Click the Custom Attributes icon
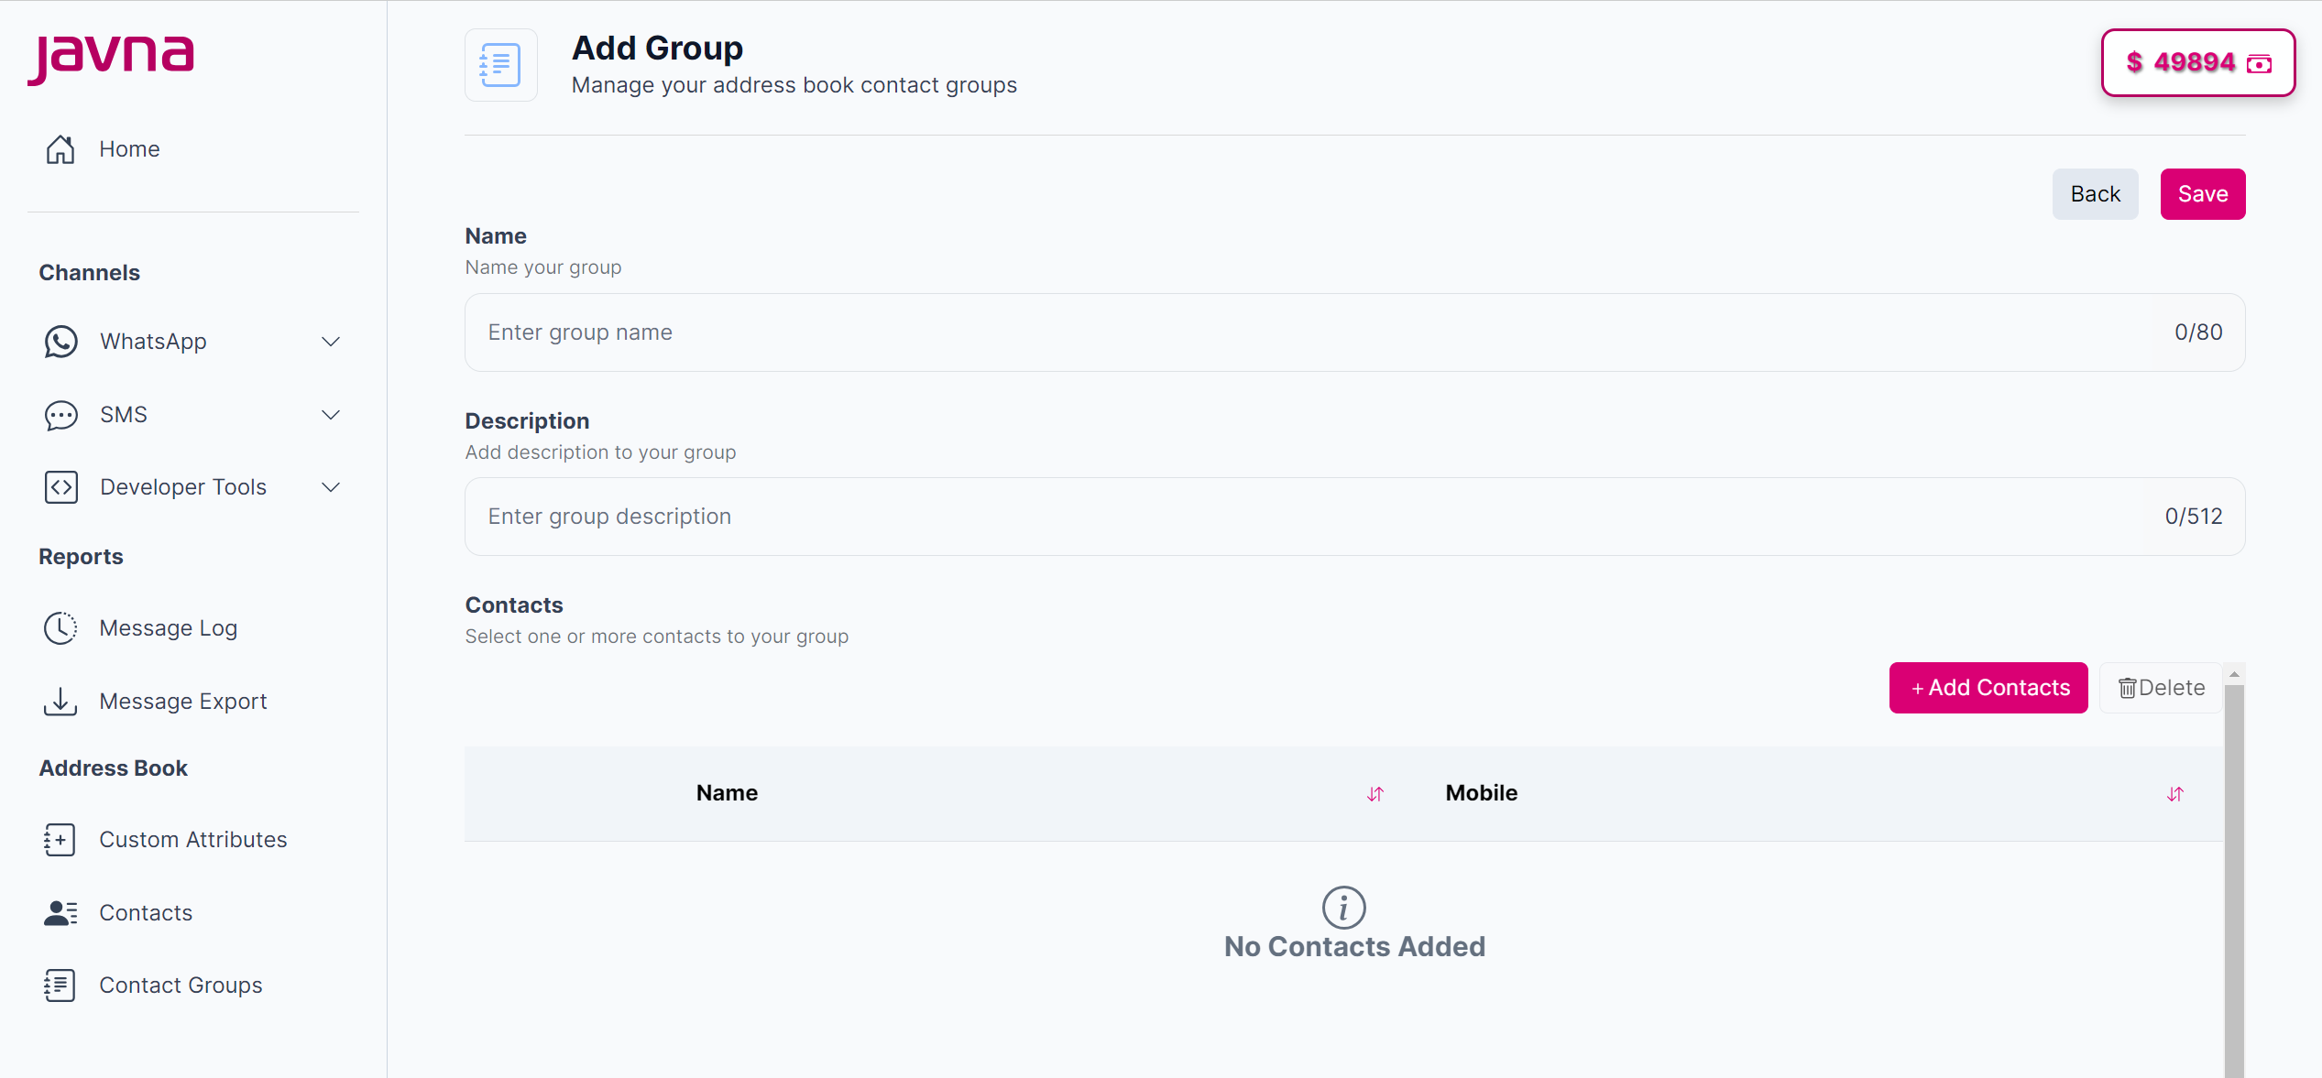The height and width of the screenshot is (1078, 2322). click(59, 839)
